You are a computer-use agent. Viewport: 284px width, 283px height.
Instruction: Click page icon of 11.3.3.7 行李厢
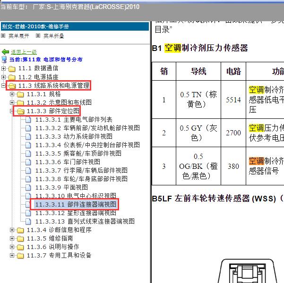click(28, 171)
